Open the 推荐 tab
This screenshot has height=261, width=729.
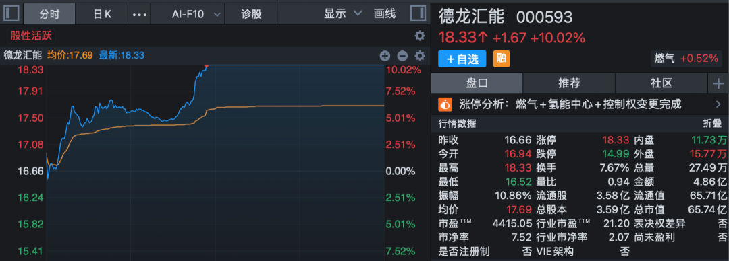tap(569, 83)
